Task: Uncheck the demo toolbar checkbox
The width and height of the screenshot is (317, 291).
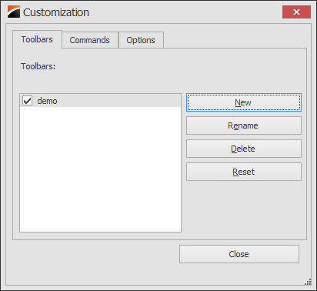Action: tap(27, 101)
